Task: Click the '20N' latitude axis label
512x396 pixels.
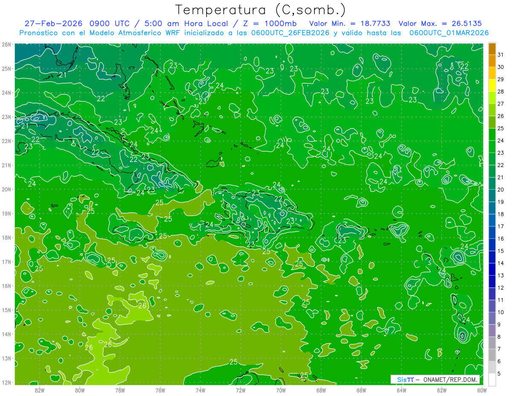Action: tap(6, 189)
